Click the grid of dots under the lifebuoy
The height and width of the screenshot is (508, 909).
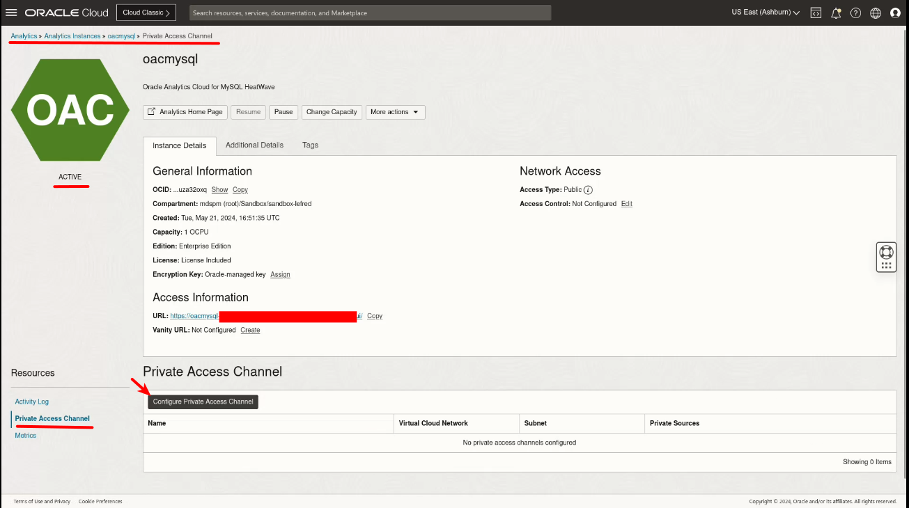point(886,265)
